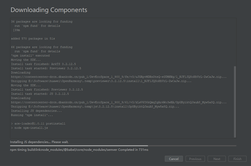
Task: Click the npm timing build:link status line
Action: 79,150
